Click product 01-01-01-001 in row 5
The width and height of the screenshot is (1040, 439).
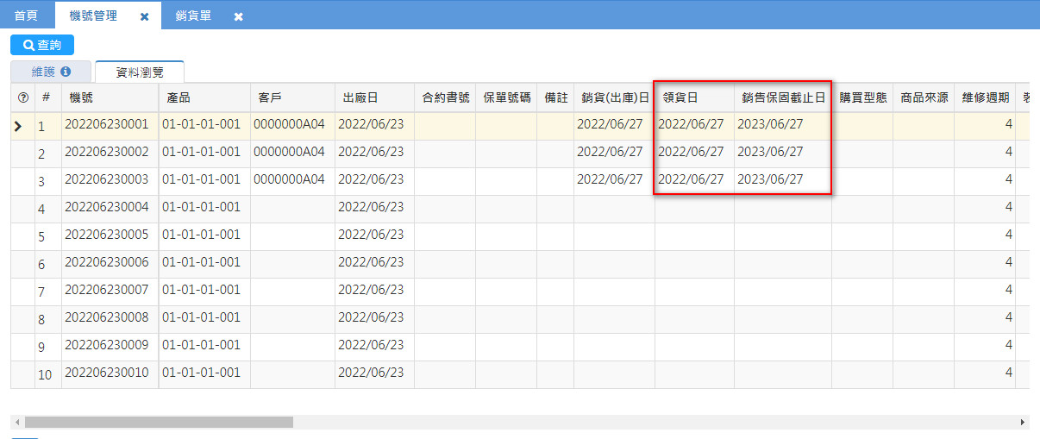[x=201, y=235]
